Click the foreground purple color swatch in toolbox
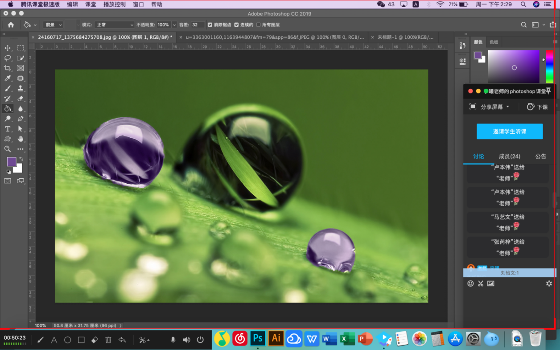Image resolution: width=560 pixels, height=350 pixels. pos(12,162)
